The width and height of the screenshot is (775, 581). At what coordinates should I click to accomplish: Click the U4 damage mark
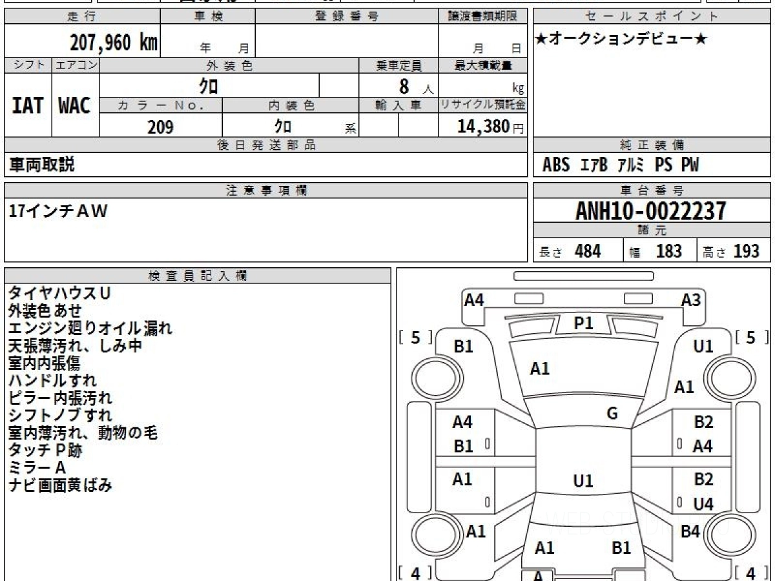click(x=703, y=504)
